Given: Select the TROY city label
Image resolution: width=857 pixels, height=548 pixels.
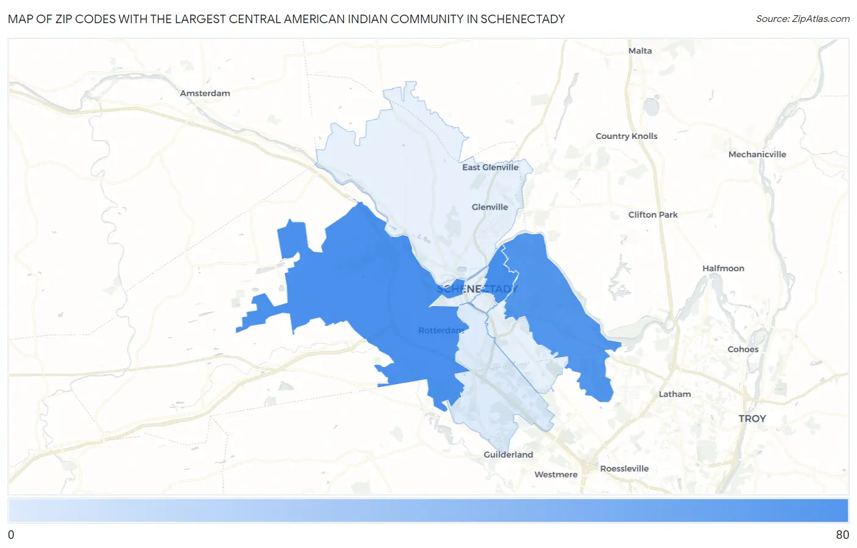Looking at the screenshot, I should (752, 419).
